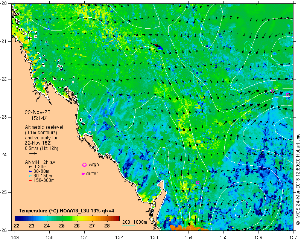Click the magenta drifter marker in the legend
The height and width of the screenshot is (241, 301).
click(83, 174)
